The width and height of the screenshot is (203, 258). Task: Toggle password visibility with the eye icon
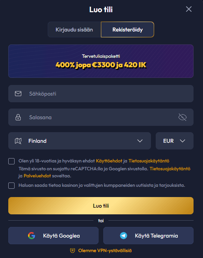pyautogui.click(x=183, y=117)
